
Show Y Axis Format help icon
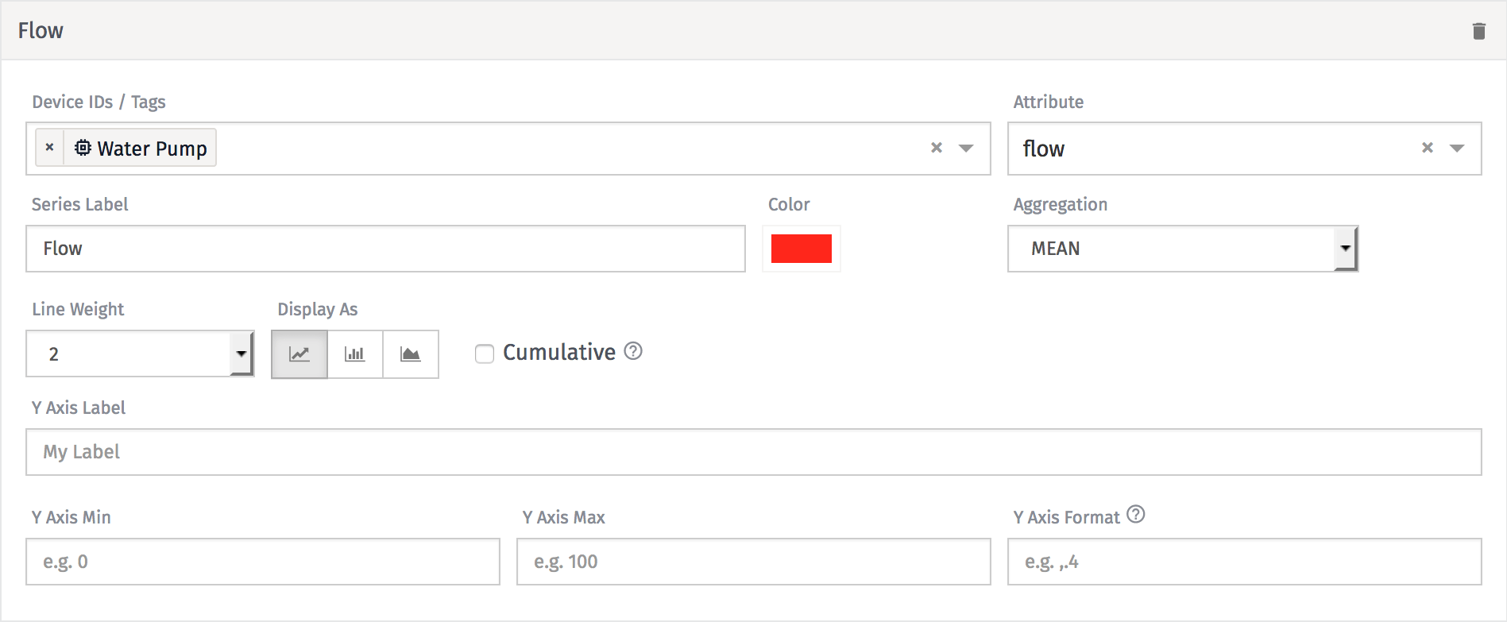pos(1136,515)
